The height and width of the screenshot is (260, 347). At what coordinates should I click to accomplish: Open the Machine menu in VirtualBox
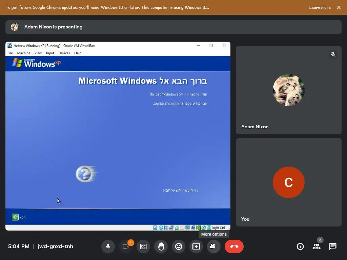[x=24, y=53]
